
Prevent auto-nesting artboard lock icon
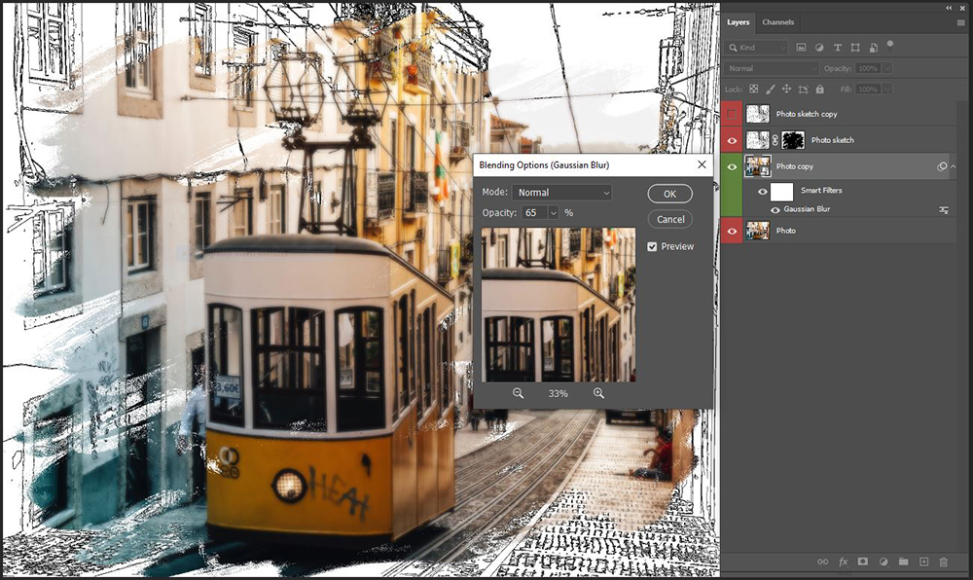coord(803,90)
